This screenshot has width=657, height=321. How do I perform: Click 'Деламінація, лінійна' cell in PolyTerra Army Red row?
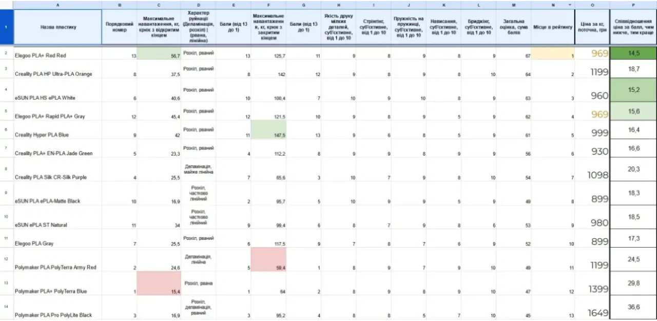(198, 259)
